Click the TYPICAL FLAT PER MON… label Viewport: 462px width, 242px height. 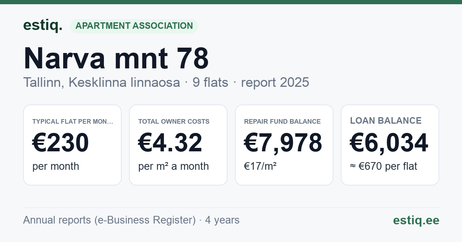[x=73, y=121]
